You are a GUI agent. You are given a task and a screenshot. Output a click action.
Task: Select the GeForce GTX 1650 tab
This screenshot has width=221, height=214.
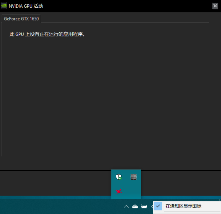point(21,19)
